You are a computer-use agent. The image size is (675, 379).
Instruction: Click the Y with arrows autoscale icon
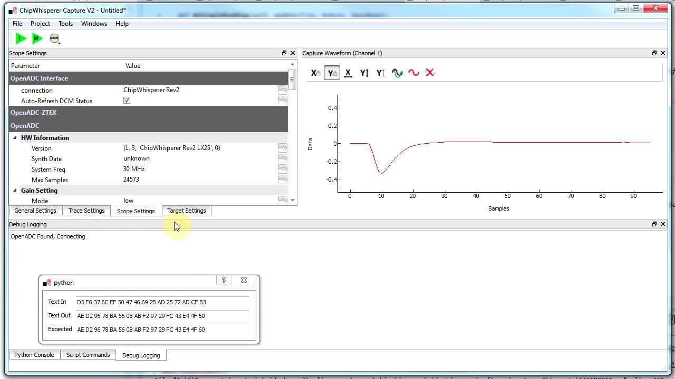point(364,73)
